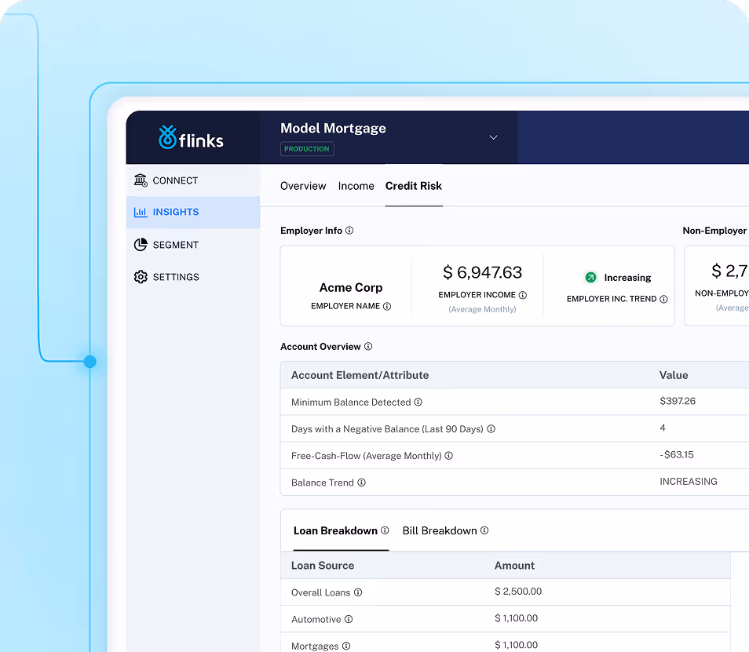Click the Acme Corp employer name

(x=351, y=287)
